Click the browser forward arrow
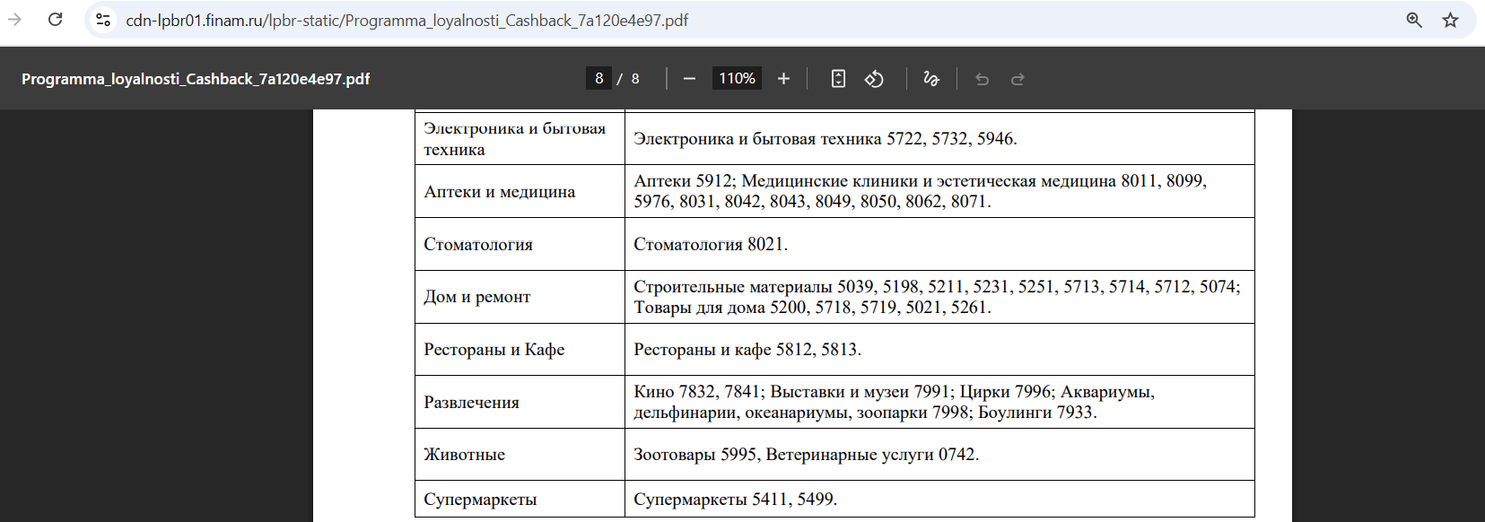Viewport: 1485px width, 522px height. coord(15,20)
